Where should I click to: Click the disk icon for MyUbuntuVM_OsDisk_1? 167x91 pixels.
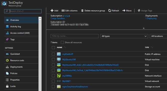(59, 70)
